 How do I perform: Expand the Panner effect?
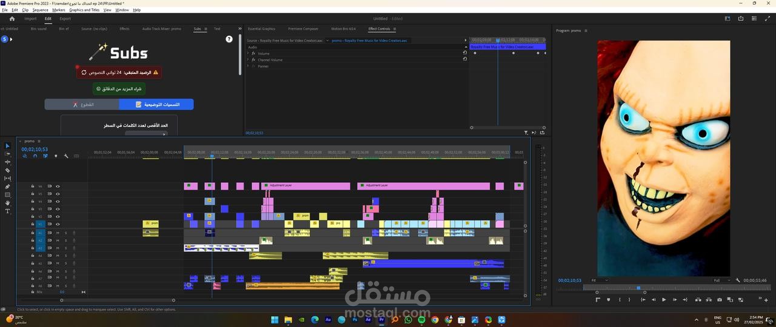click(x=248, y=66)
